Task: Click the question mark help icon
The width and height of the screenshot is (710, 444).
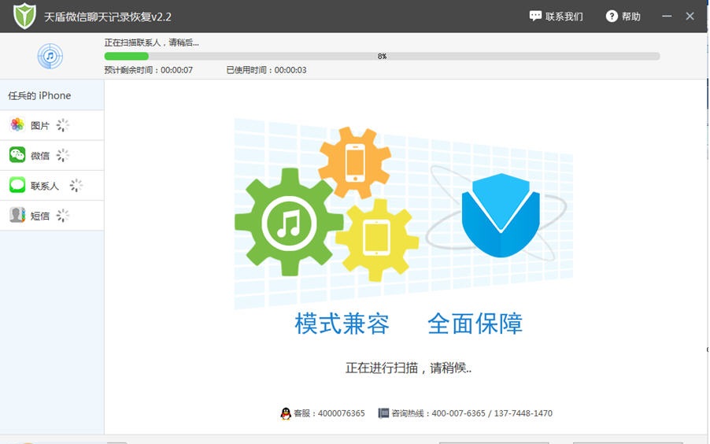Action: (612, 17)
